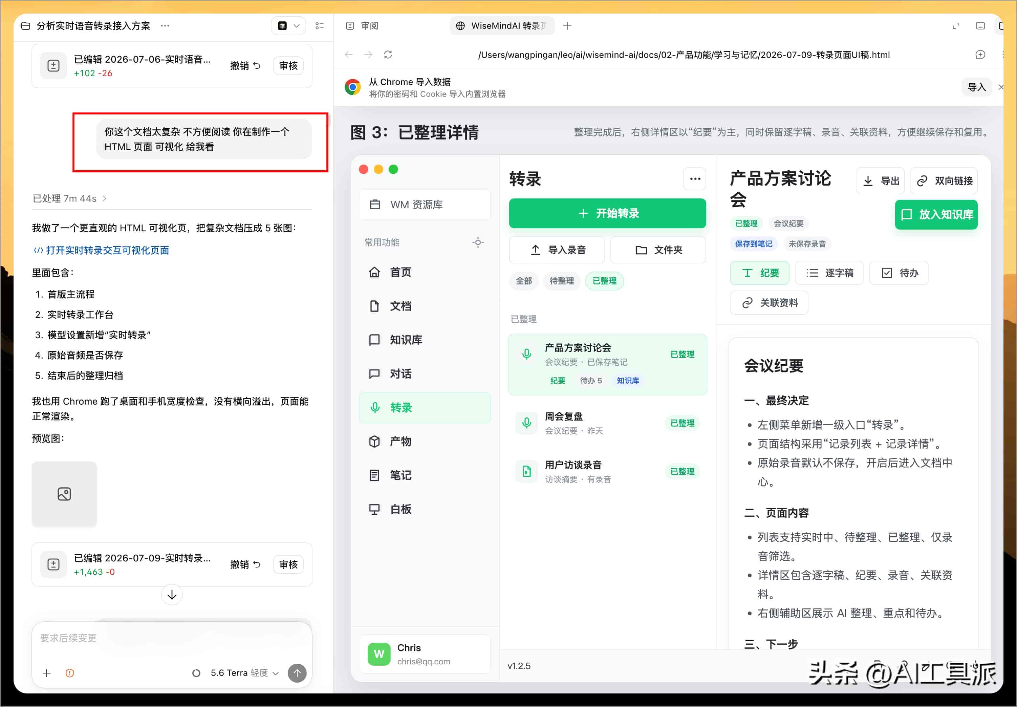Click the 会议纪要 tag under title
The image size is (1017, 707).
(x=788, y=223)
